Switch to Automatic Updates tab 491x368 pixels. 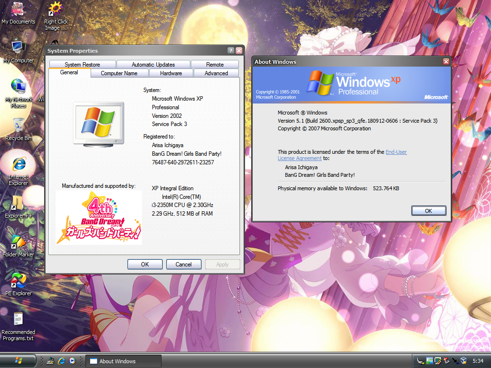click(x=153, y=65)
